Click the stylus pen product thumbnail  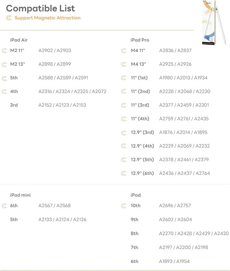pos(215,23)
